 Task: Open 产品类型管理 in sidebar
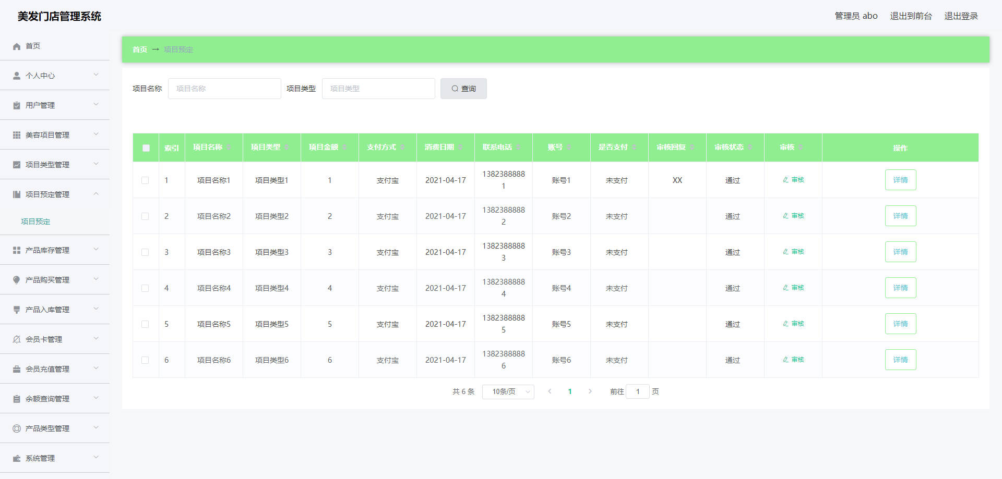tap(55, 428)
